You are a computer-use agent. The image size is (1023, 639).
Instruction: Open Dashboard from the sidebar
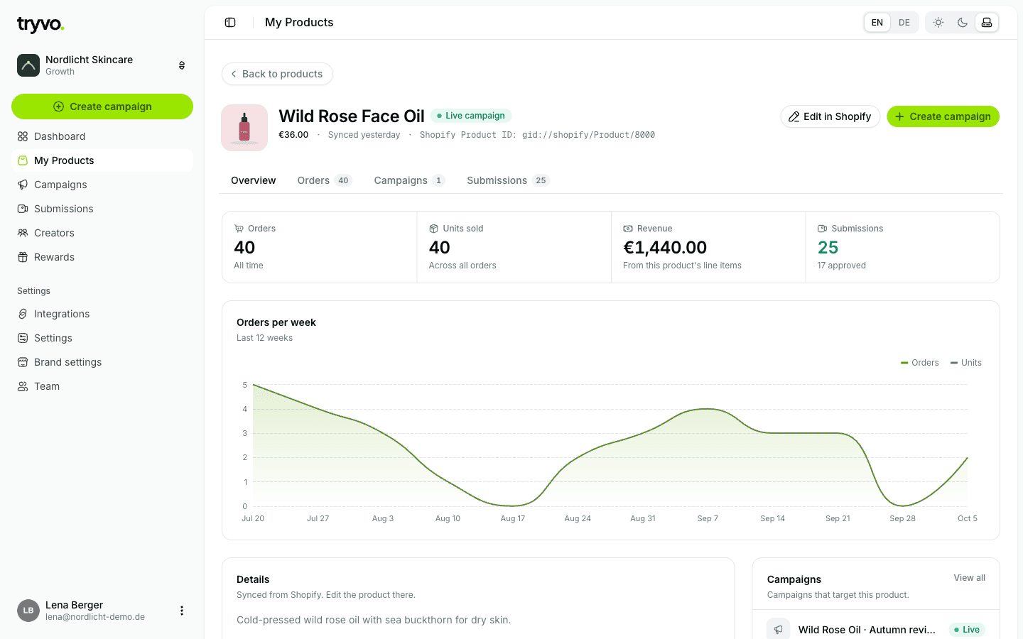point(102,136)
